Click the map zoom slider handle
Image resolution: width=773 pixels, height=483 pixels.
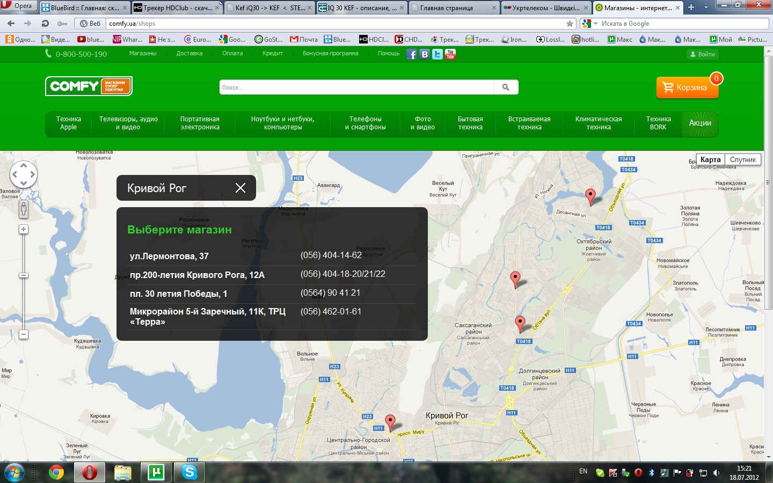pos(24,275)
